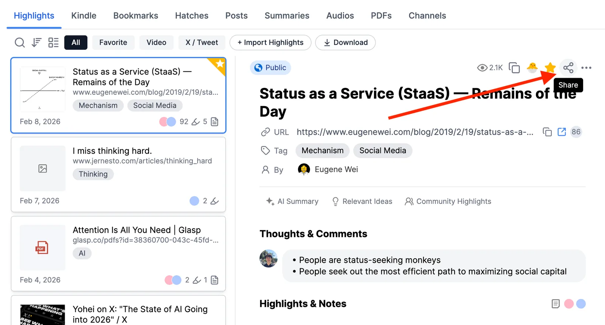Click the blue color dot on 'I miss thinking hard' card
Image resolution: width=605 pixels, height=325 pixels.
click(194, 201)
